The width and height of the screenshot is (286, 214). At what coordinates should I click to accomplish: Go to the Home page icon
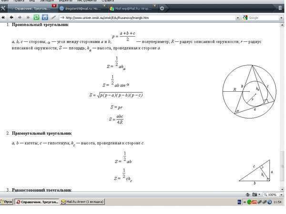[x=45, y=18]
